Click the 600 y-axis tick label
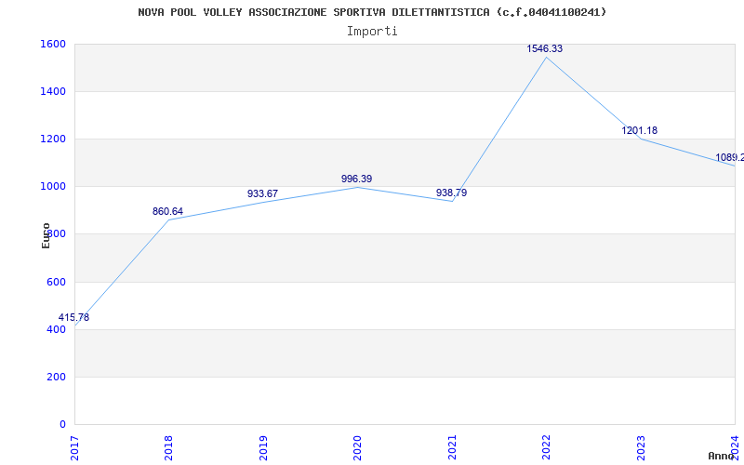 point(57,282)
